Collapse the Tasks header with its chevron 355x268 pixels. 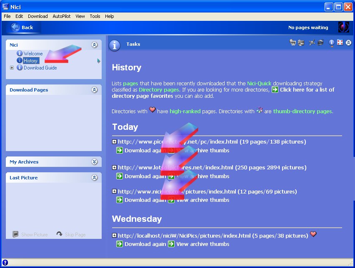[x=348, y=42]
